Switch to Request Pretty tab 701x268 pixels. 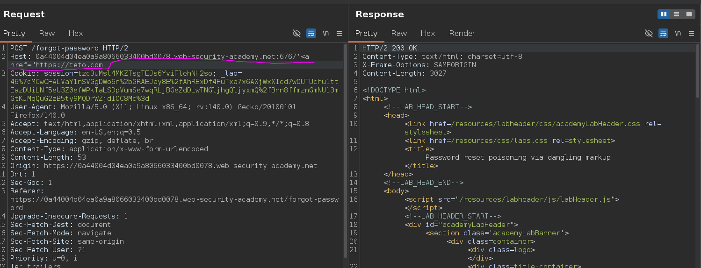[x=14, y=33]
